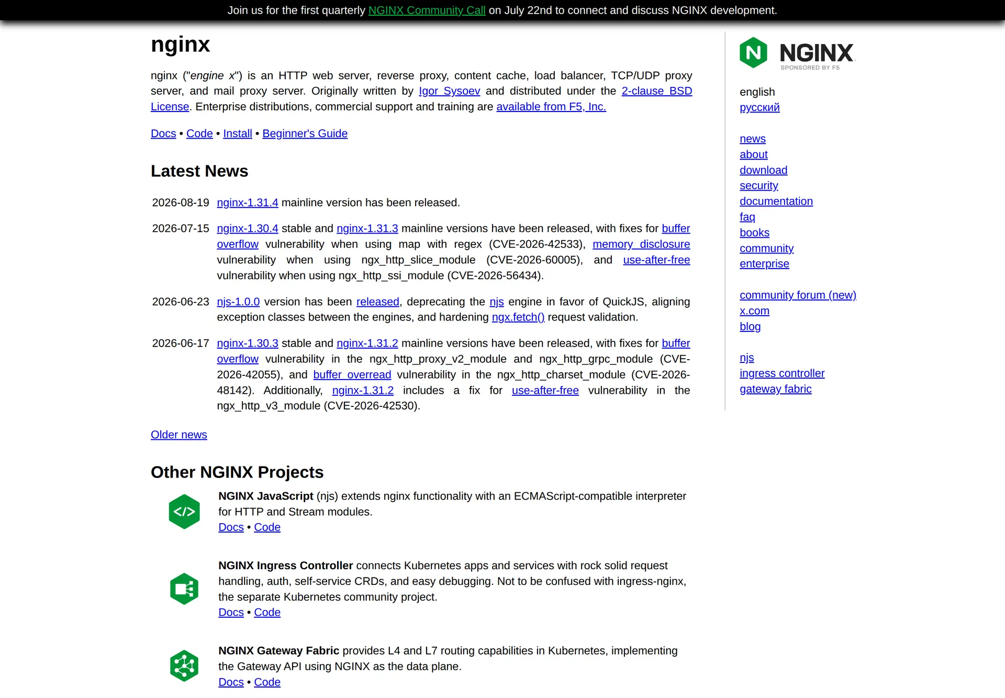Open the documentation sidebar link
1005x698 pixels.
tap(776, 201)
